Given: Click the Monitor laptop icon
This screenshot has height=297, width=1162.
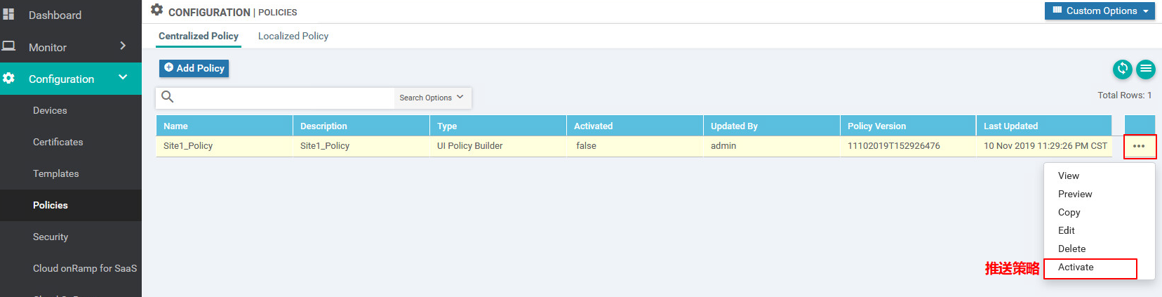Looking at the screenshot, I should [8, 46].
